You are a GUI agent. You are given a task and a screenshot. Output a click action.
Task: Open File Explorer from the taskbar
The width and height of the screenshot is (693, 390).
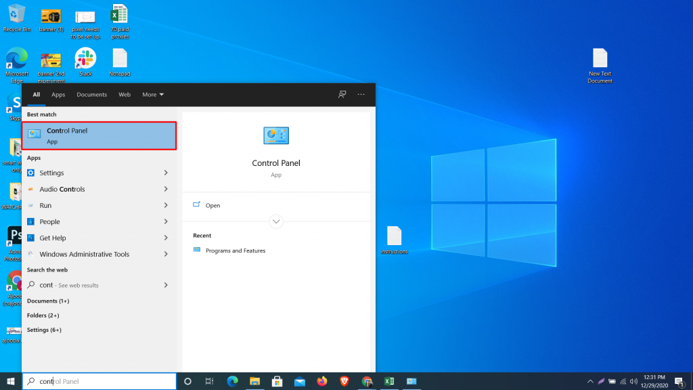coord(255,381)
